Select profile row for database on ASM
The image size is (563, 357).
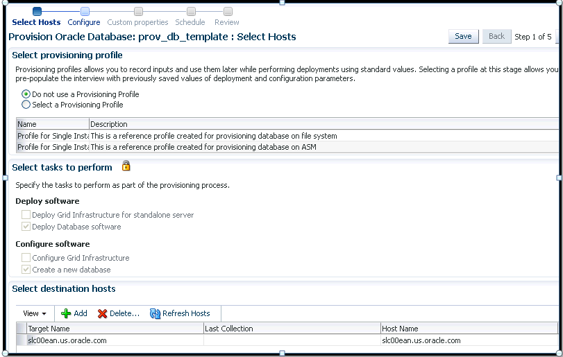coord(287,147)
